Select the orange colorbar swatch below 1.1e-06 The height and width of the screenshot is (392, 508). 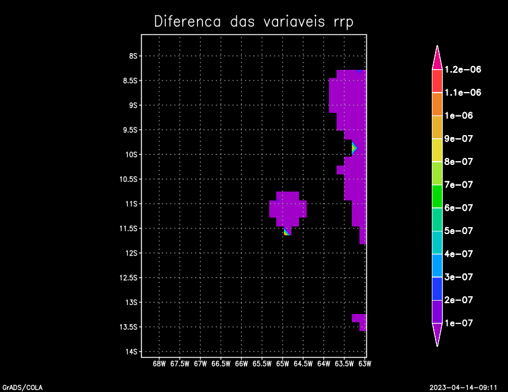click(437, 104)
